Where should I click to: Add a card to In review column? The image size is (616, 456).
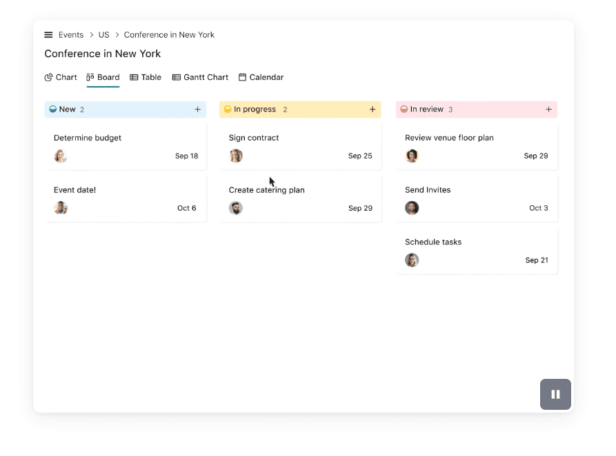pyautogui.click(x=549, y=110)
